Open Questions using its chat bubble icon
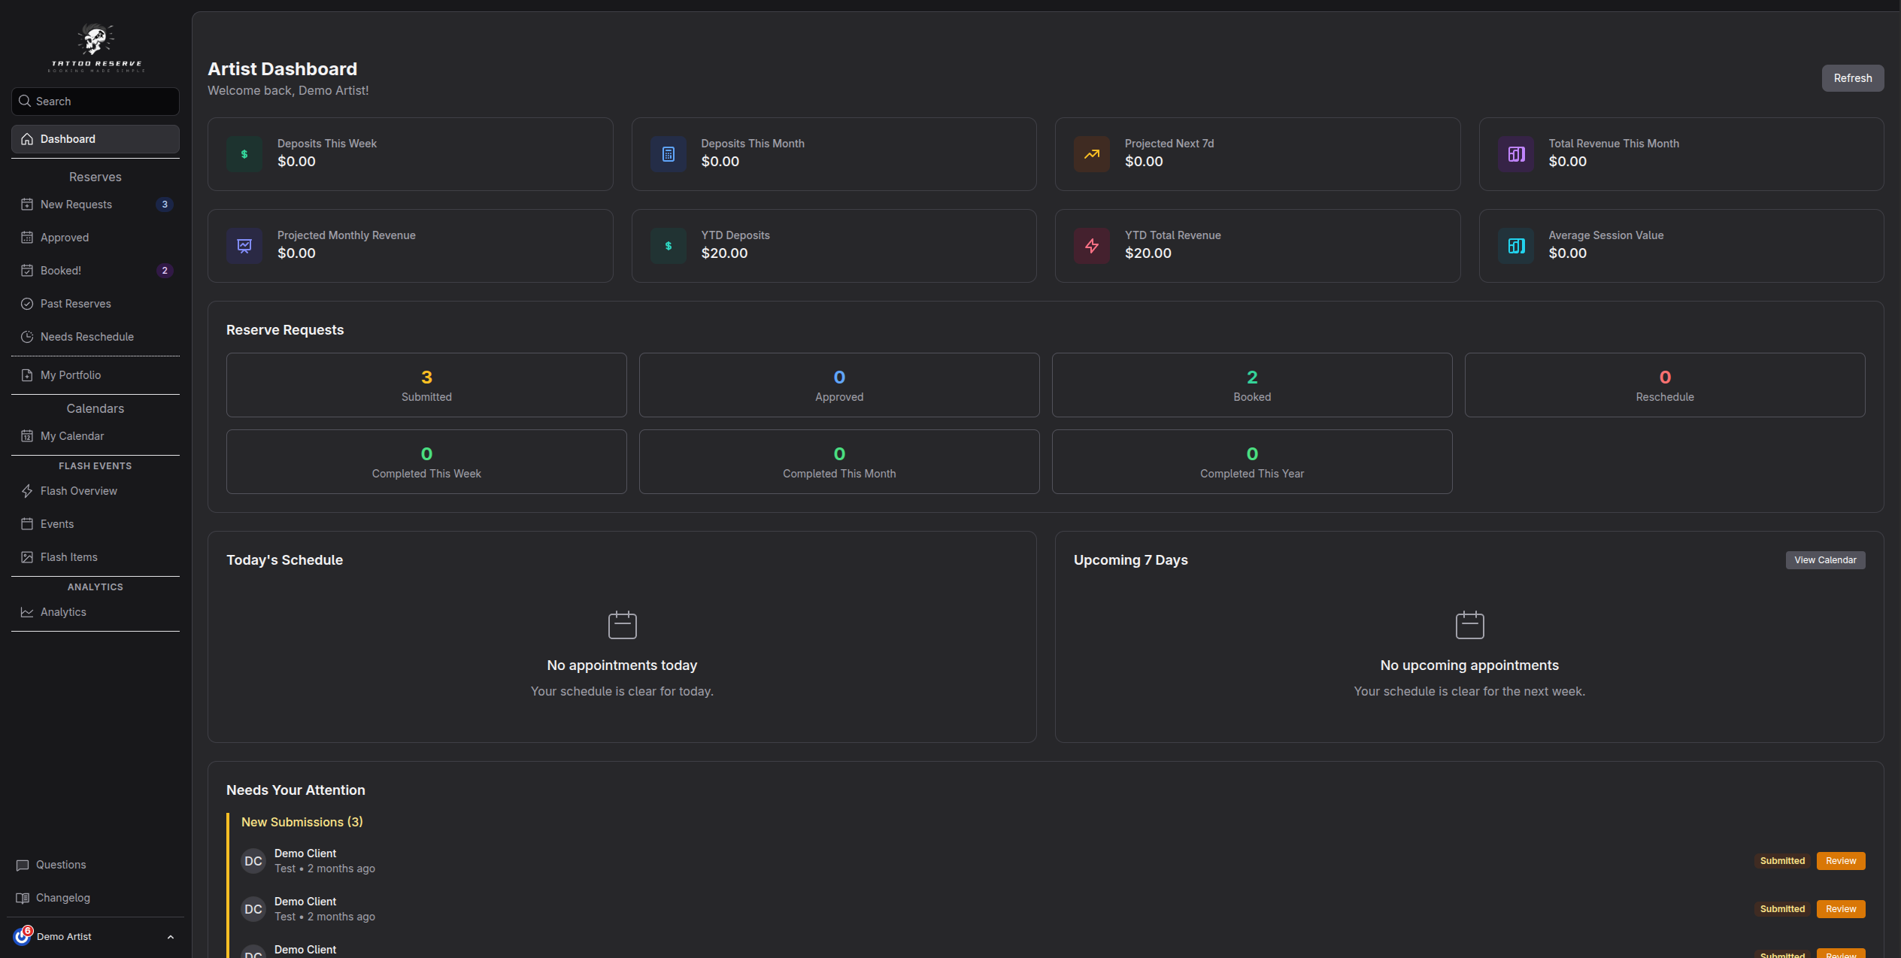This screenshot has width=1901, height=958. pyautogui.click(x=22, y=864)
